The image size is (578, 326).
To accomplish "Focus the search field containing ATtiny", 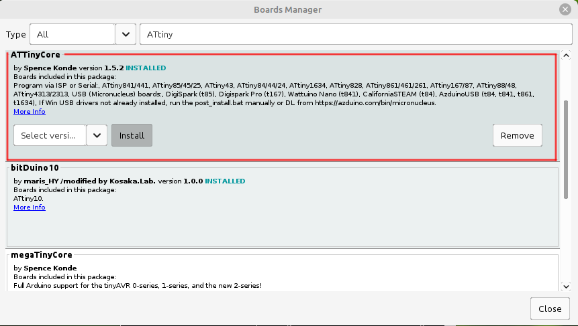I will [356, 34].
